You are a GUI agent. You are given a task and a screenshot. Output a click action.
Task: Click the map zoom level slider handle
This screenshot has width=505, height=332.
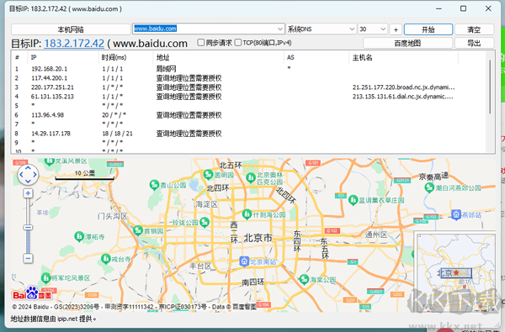pos(28,228)
